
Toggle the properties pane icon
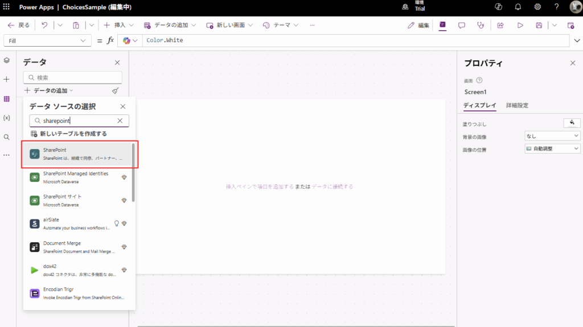click(442, 25)
